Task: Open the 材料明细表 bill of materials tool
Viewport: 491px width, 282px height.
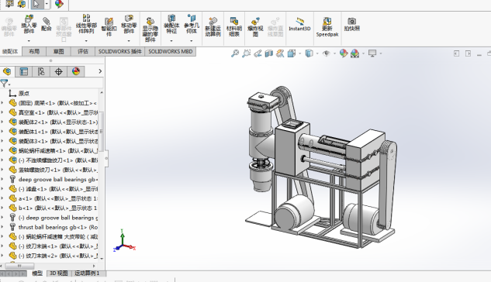Action: (234, 26)
